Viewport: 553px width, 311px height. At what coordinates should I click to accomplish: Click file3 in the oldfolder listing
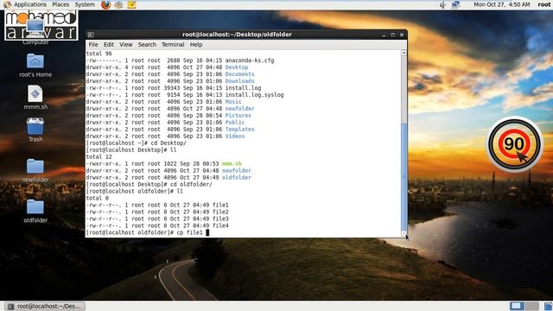coord(220,219)
